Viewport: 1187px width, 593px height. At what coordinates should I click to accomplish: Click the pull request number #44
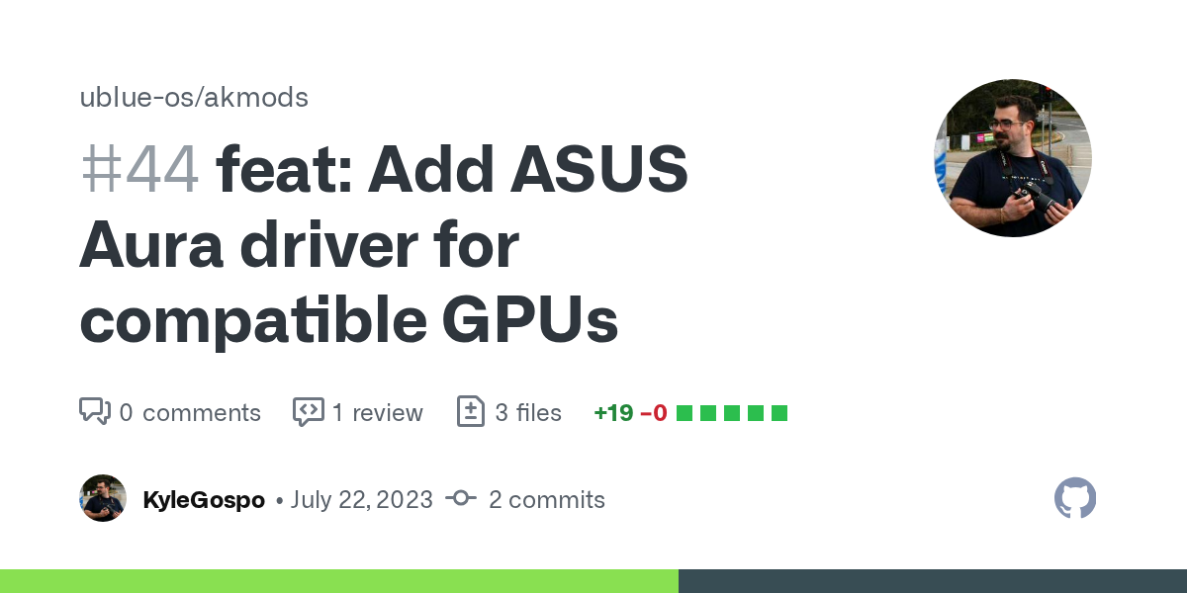(139, 169)
